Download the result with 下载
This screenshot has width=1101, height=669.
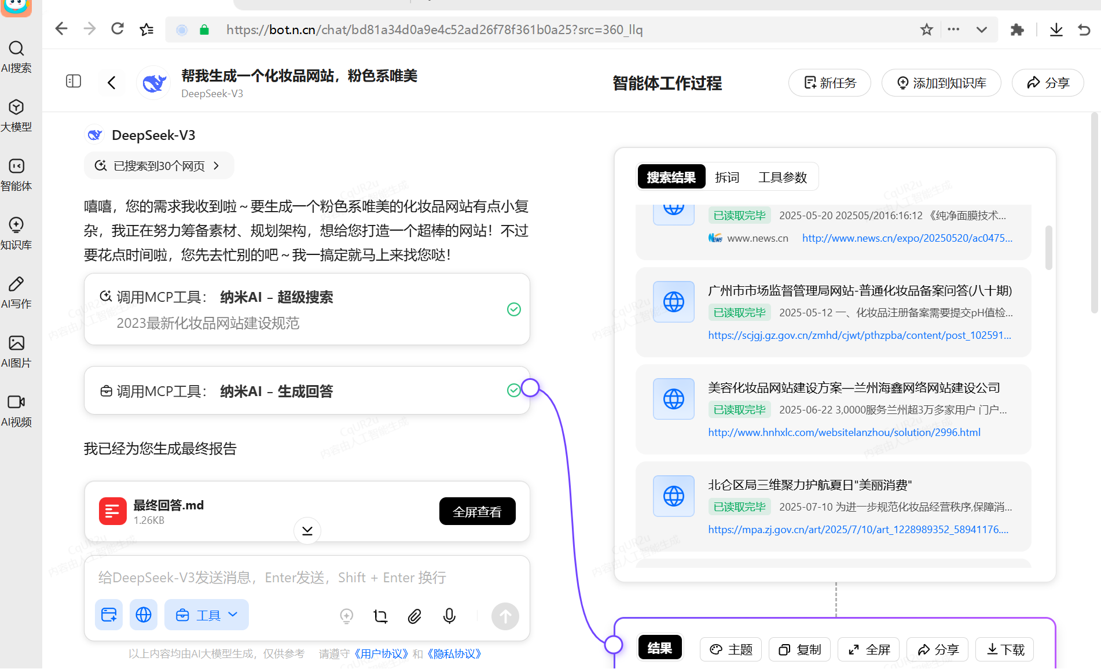(x=1005, y=649)
